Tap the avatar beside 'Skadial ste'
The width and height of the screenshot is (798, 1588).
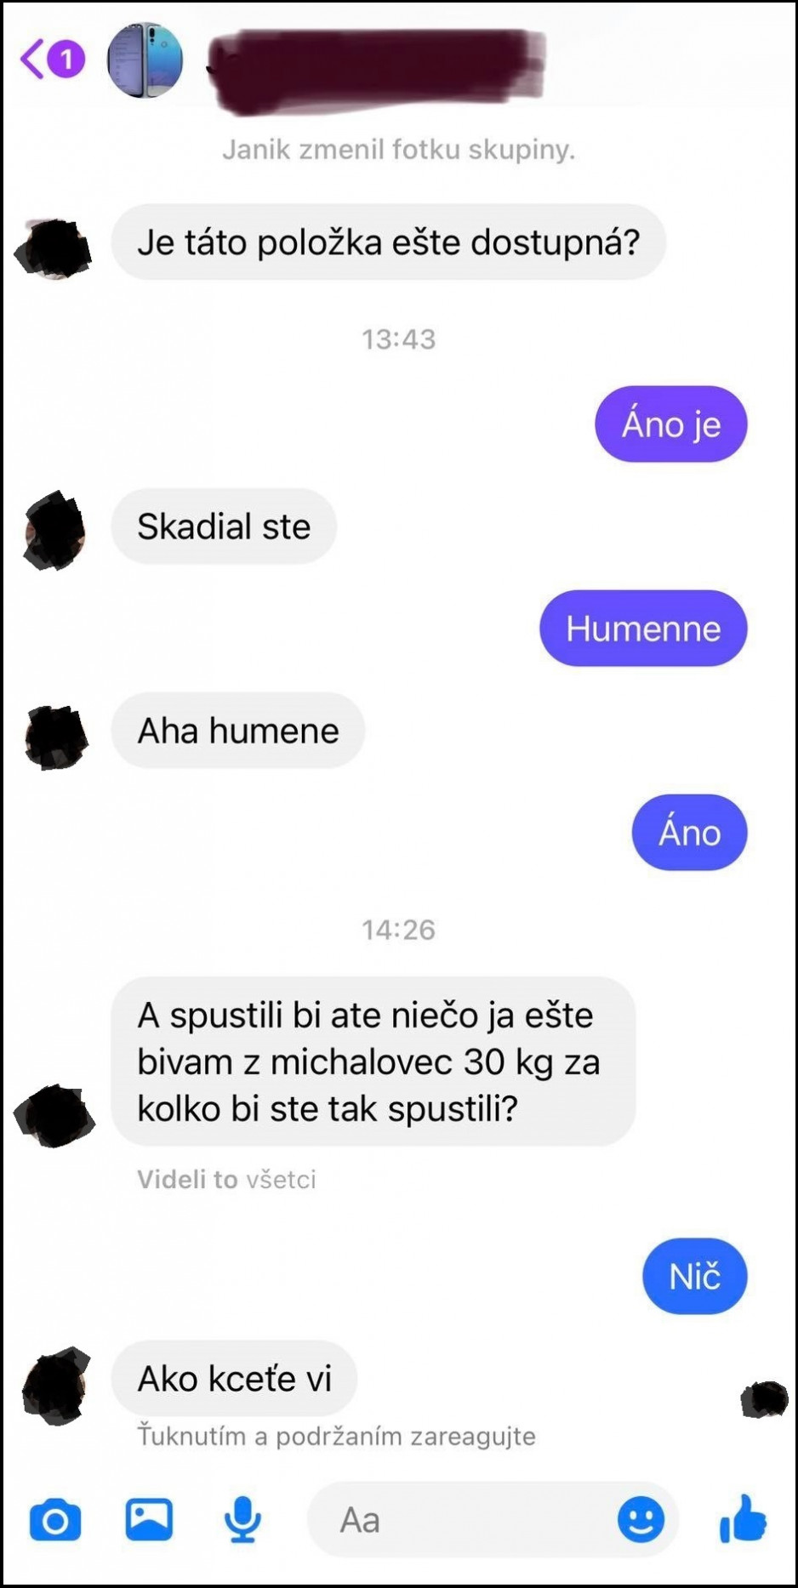click(56, 529)
